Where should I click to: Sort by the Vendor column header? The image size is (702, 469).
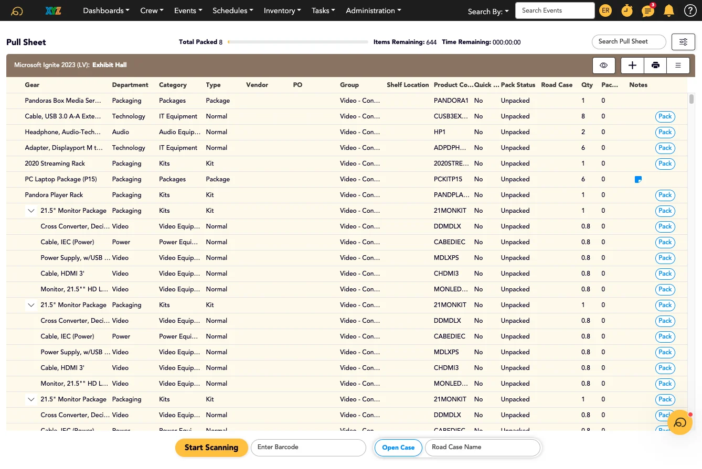coord(257,85)
